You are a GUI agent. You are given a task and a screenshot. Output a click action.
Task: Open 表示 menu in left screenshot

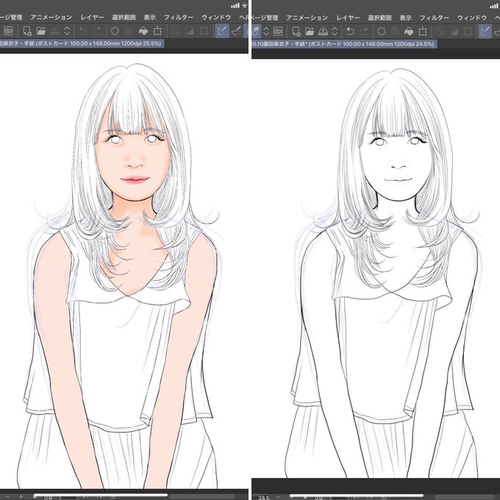149,17
